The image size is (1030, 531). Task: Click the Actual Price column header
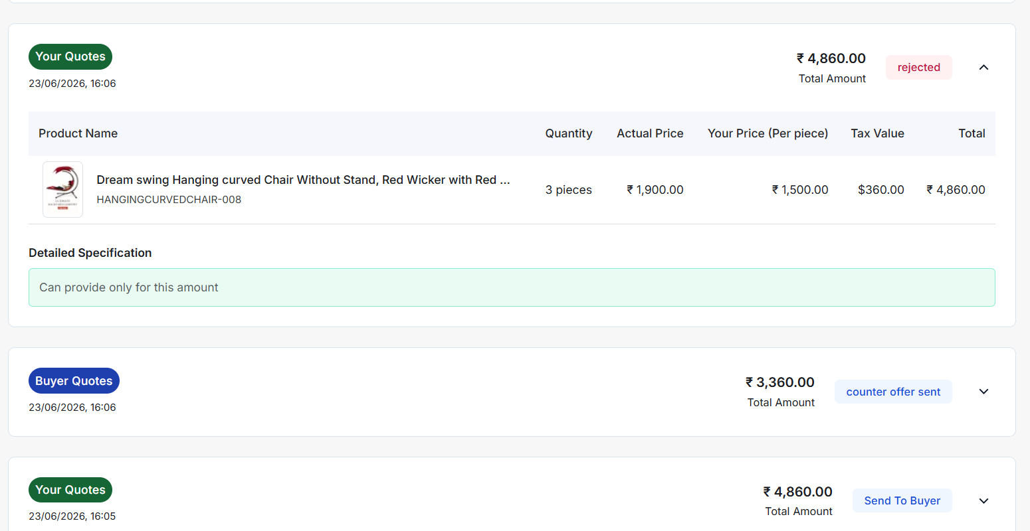pos(650,133)
